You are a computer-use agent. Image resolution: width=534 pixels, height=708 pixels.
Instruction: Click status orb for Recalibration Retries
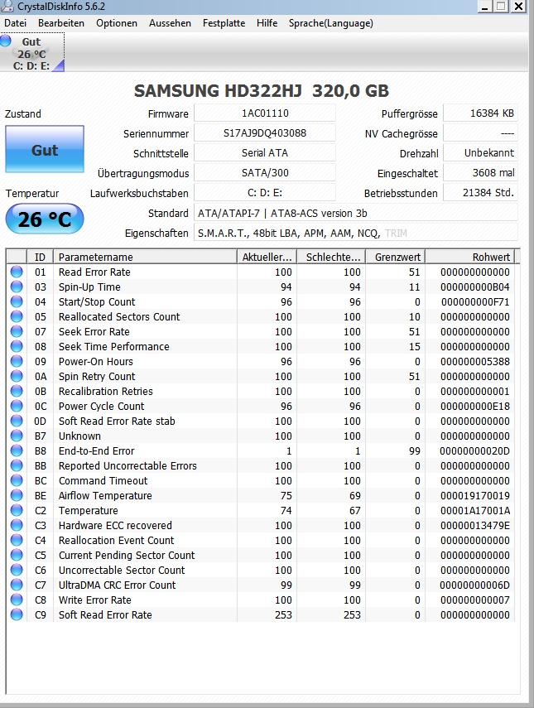tap(17, 391)
